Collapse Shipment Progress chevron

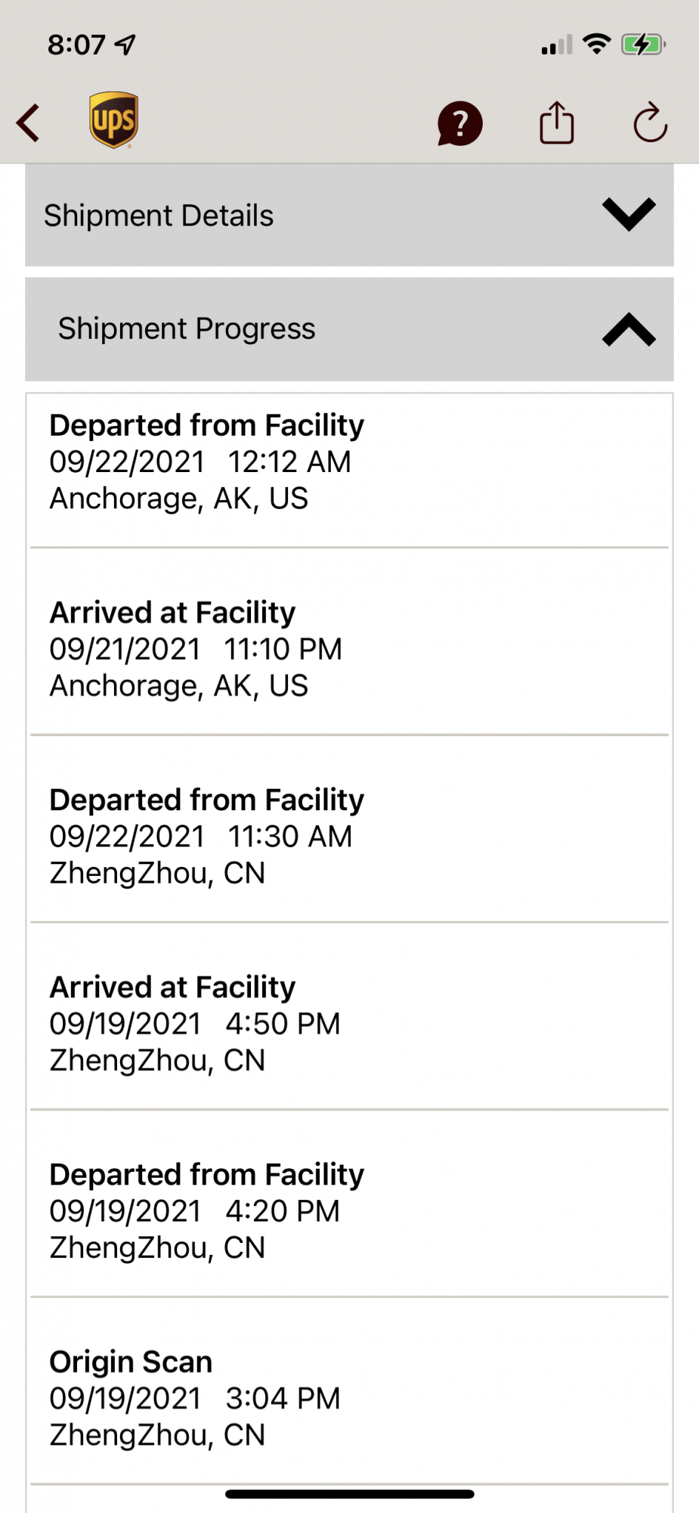629,330
